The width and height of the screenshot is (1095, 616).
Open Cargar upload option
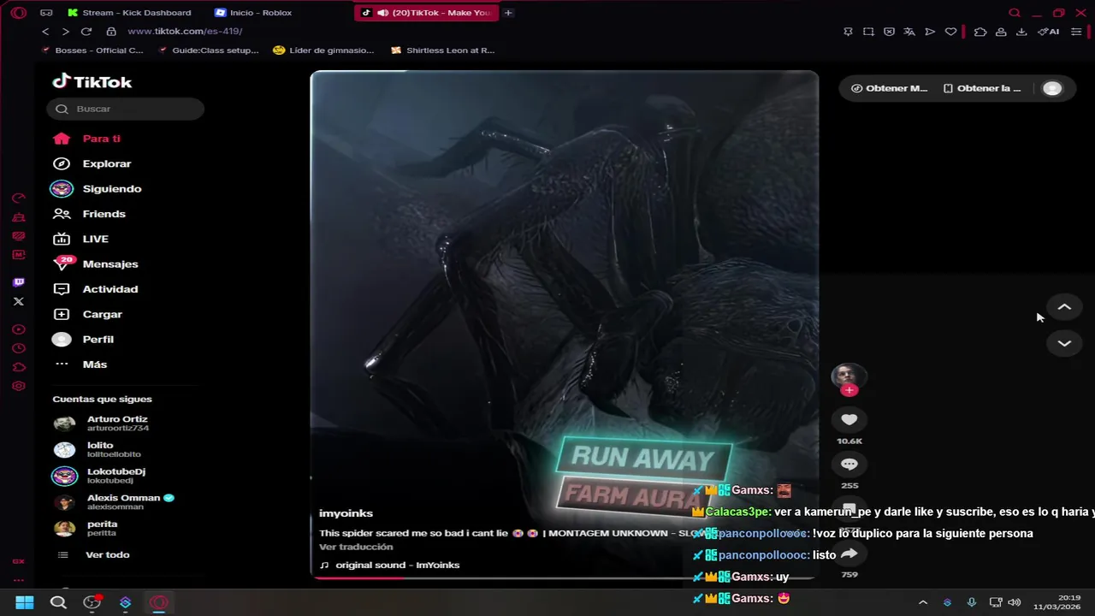[87, 314]
